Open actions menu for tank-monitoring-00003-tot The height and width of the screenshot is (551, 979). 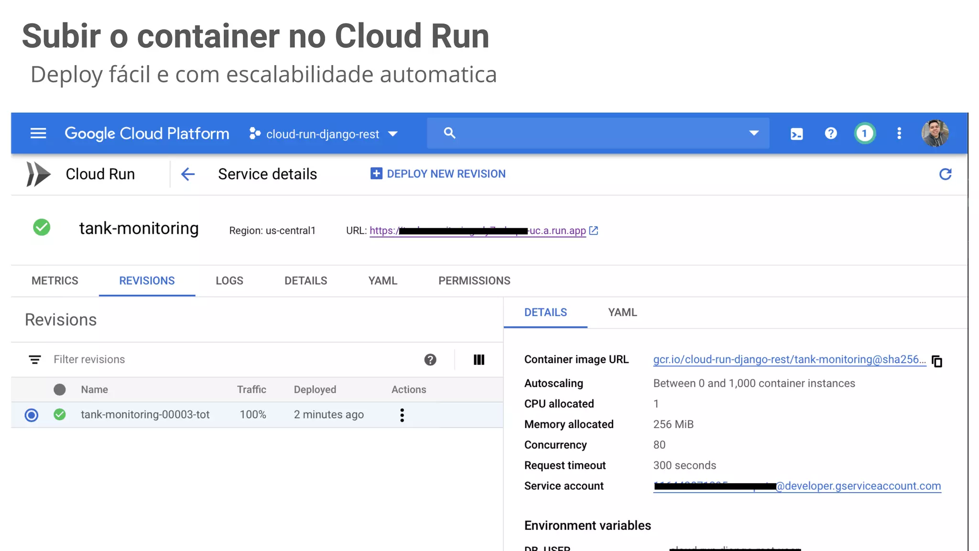point(402,415)
